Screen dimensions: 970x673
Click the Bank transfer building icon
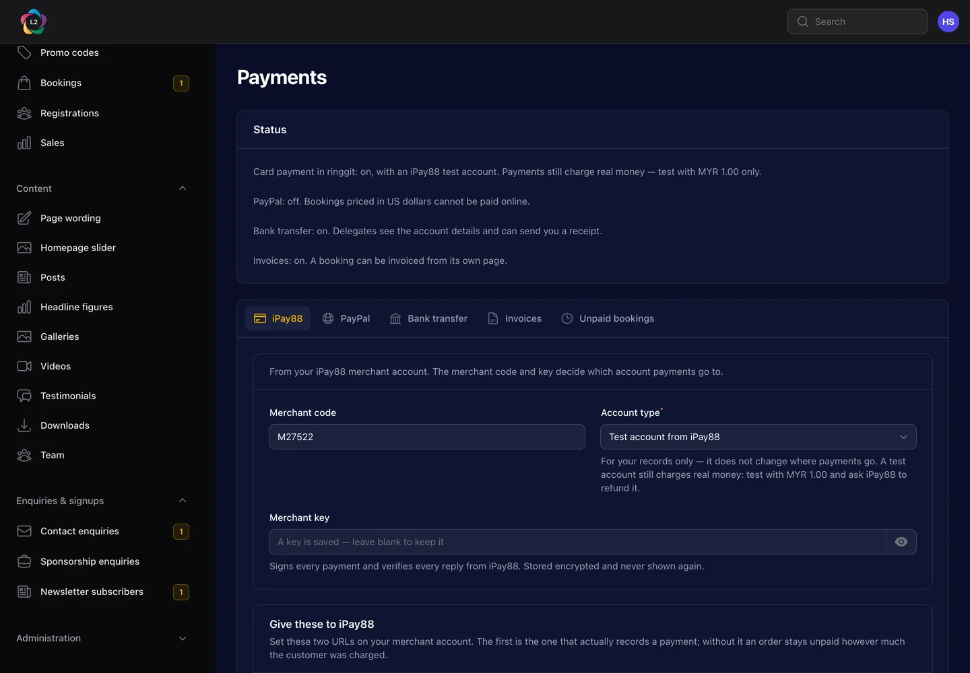pyautogui.click(x=395, y=318)
